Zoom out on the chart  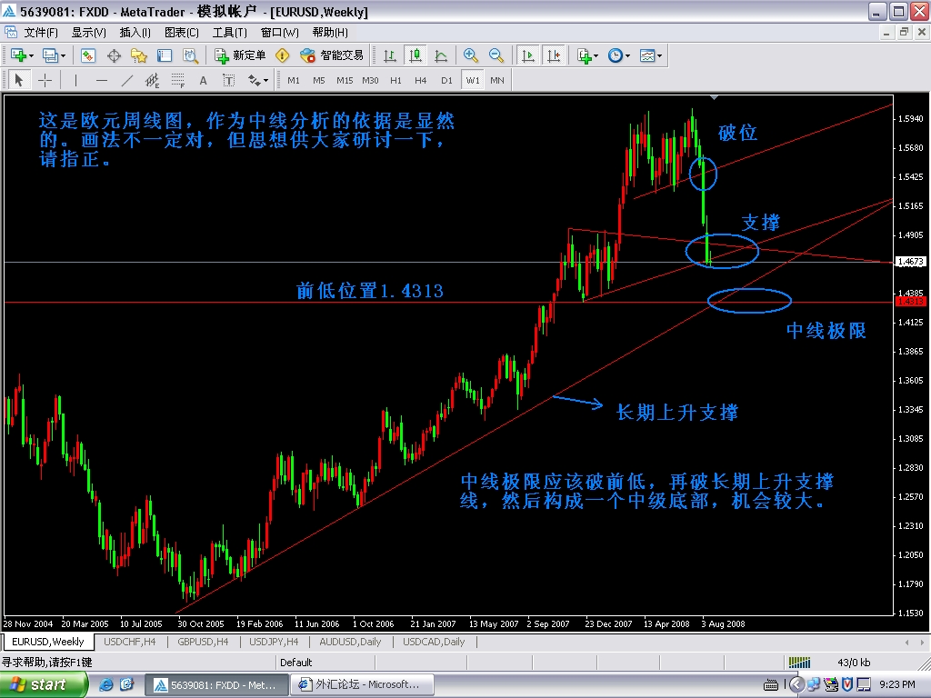496,55
